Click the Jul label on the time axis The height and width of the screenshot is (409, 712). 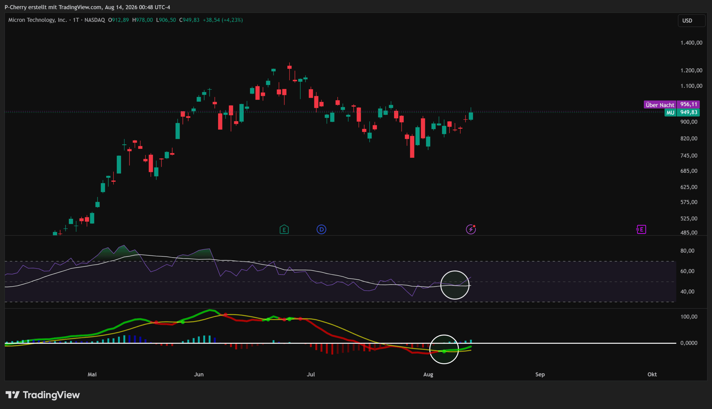click(311, 375)
